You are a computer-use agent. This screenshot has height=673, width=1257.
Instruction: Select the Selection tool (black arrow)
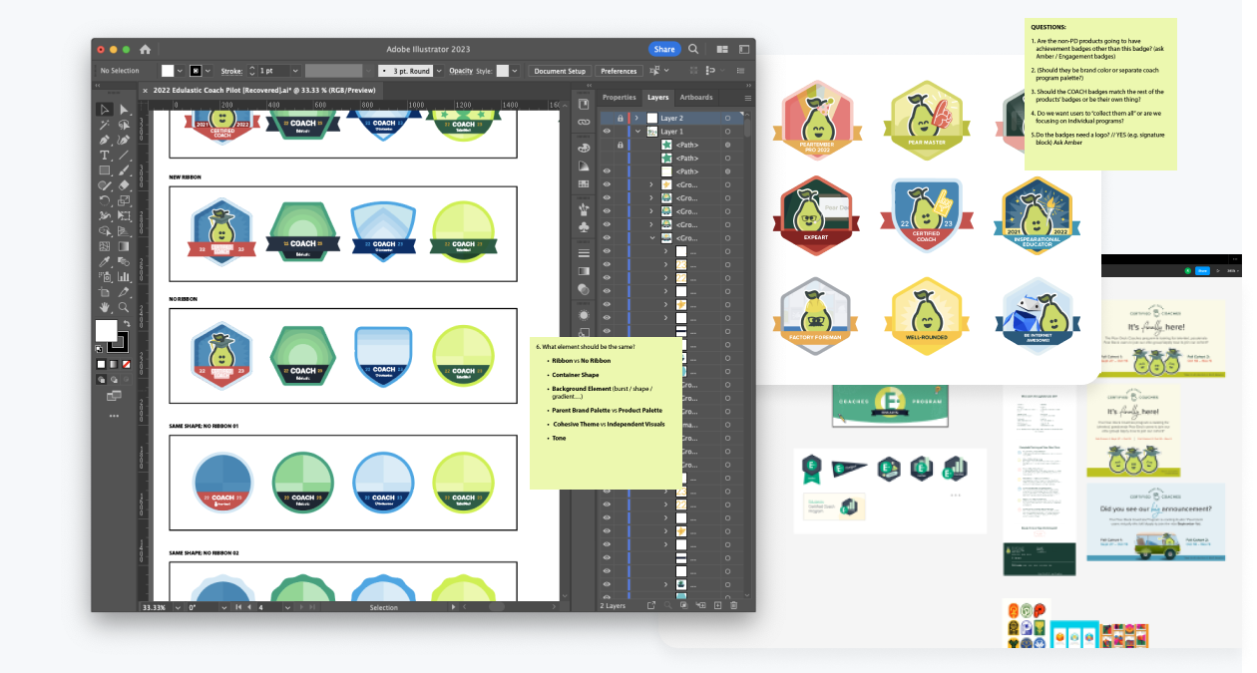104,110
